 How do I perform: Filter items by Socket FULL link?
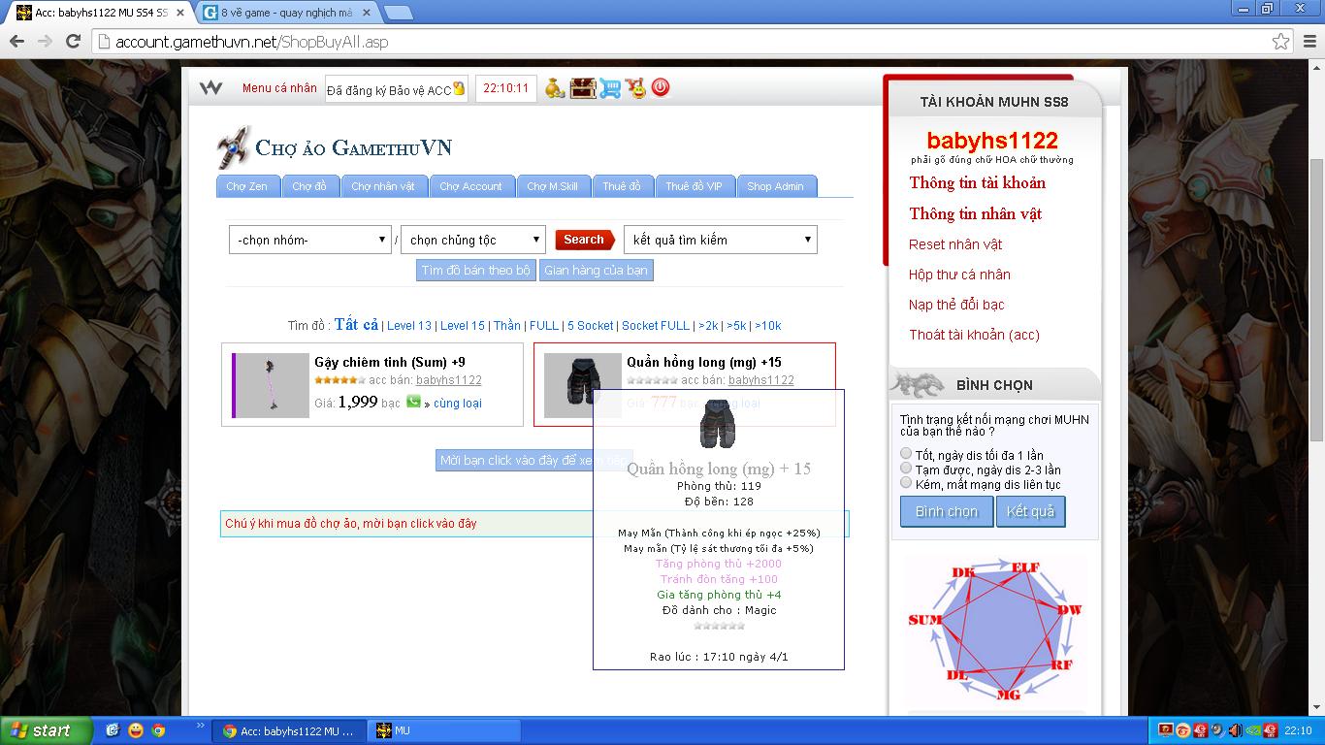pos(656,326)
